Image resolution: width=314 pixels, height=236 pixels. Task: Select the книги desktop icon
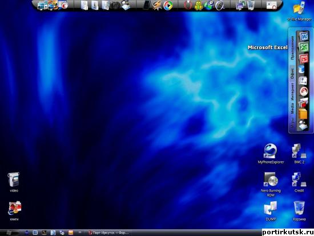(14, 211)
